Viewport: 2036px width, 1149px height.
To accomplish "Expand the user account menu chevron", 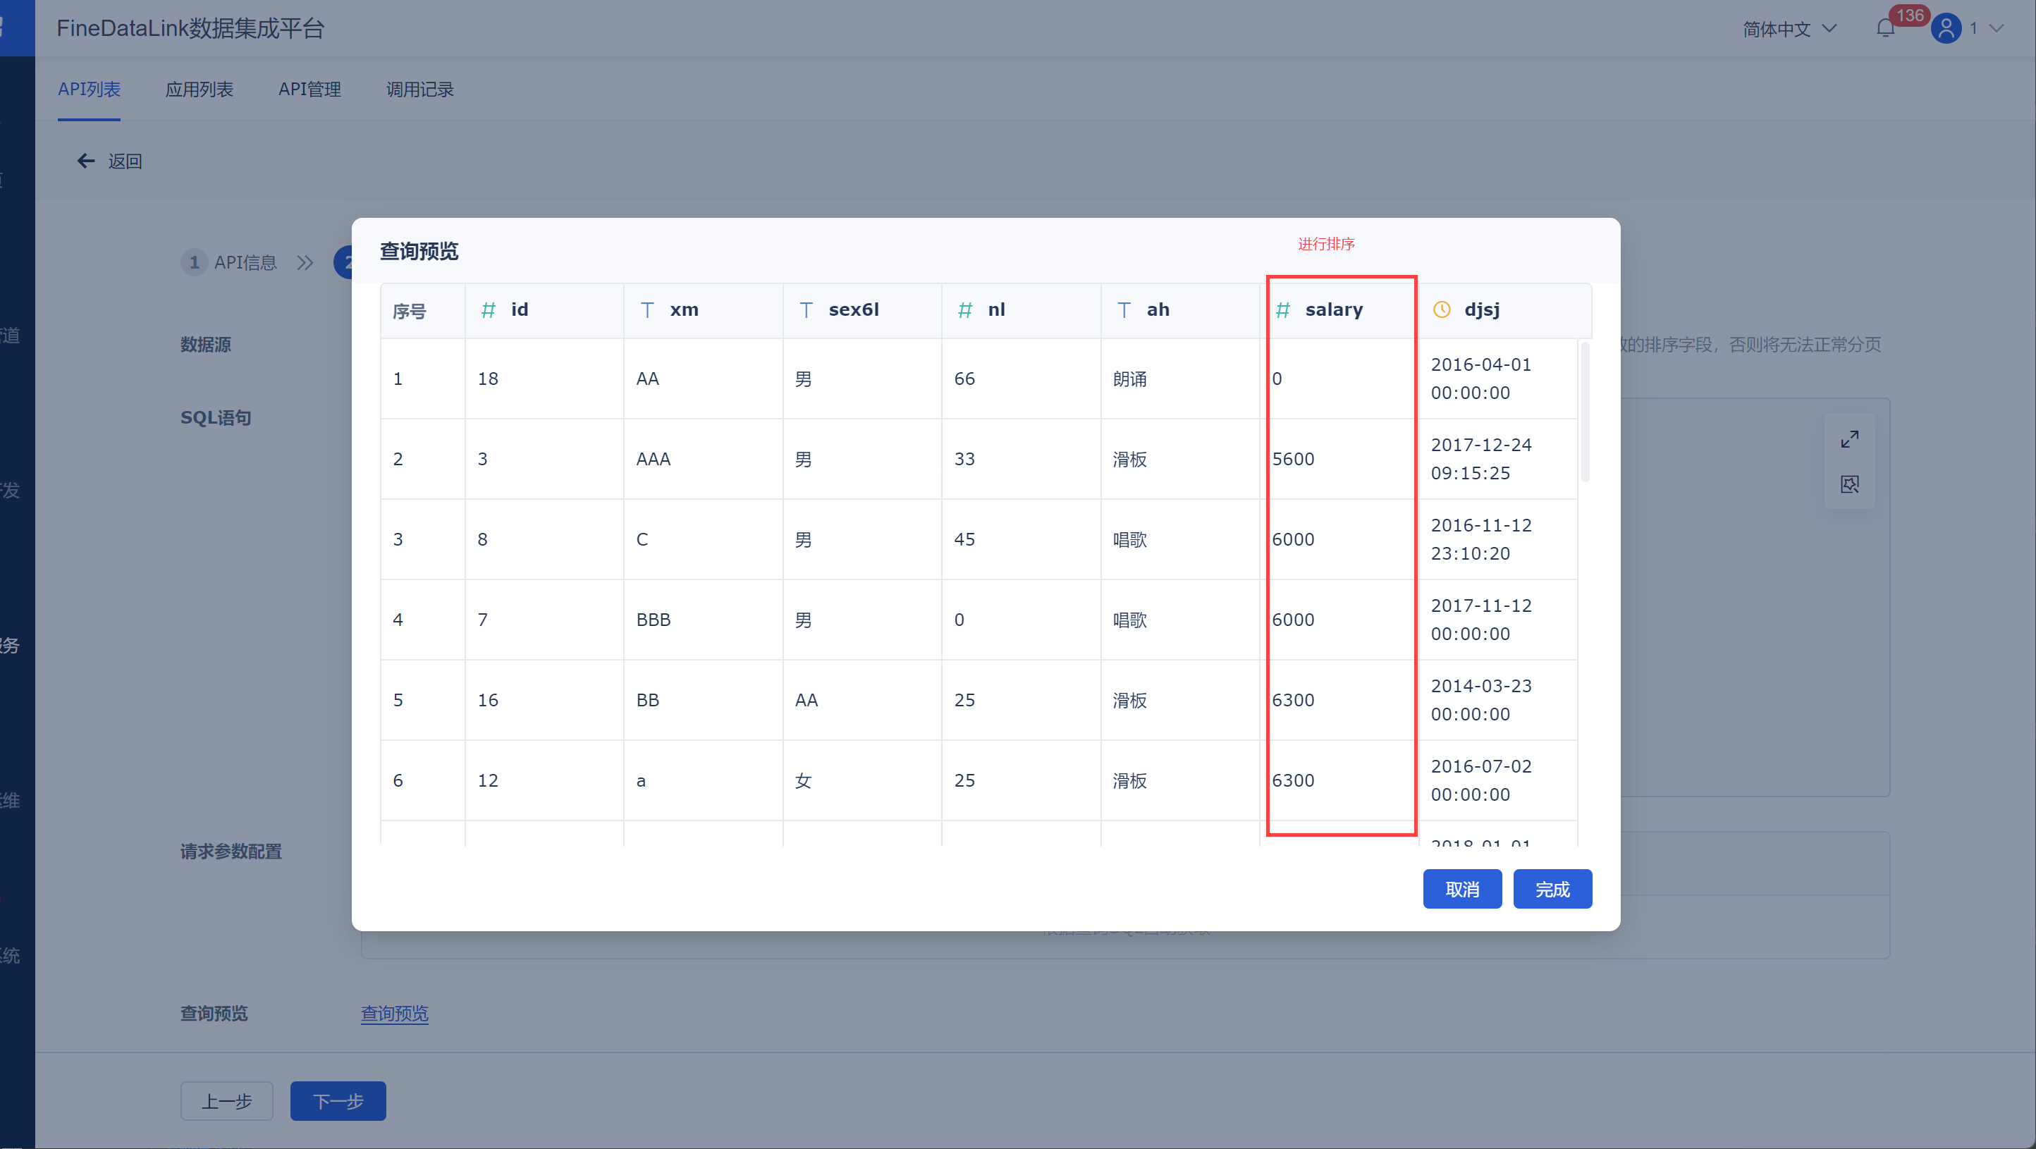I will [x=1997, y=29].
